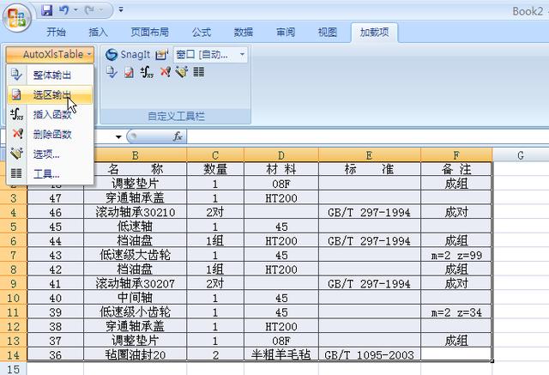The width and height of the screenshot is (549, 375).
Task: Open the 审阅 tab
Action: [x=286, y=33]
